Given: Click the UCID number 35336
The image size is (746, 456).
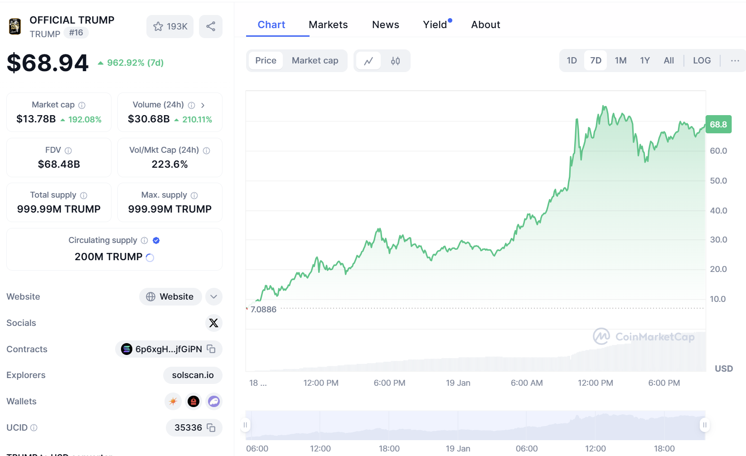Looking at the screenshot, I should tap(188, 427).
